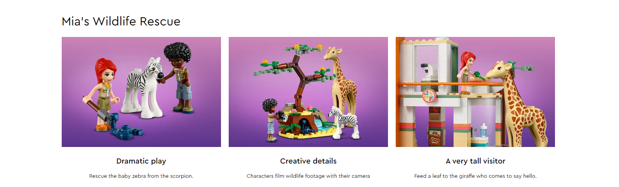619x187 pixels.
Task: Click the Creative details title
Action: (308, 161)
